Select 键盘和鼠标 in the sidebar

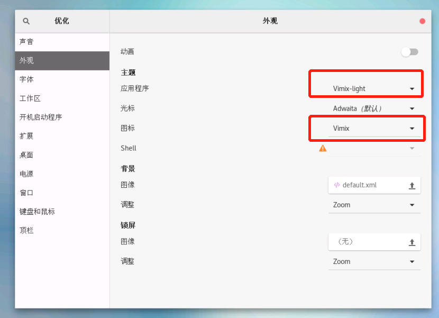click(x=62, y=212)
